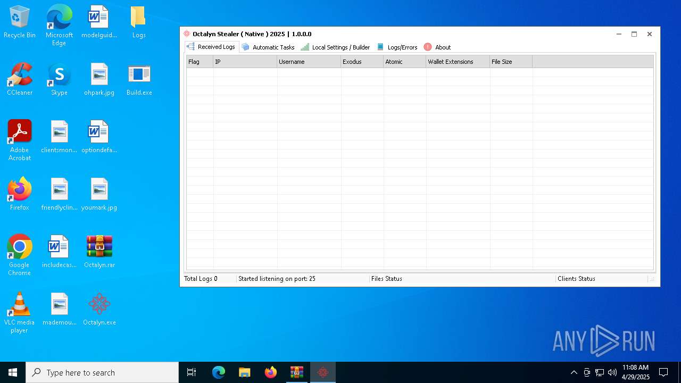Open Edge from the taskbar
681x383 pixels.
(219, 372)
